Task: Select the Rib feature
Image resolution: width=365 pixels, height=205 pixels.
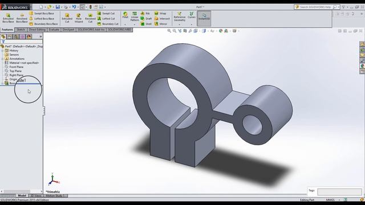Action: pos(145,14)
